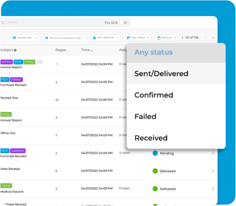Click the Pending status link

[167, 153]
